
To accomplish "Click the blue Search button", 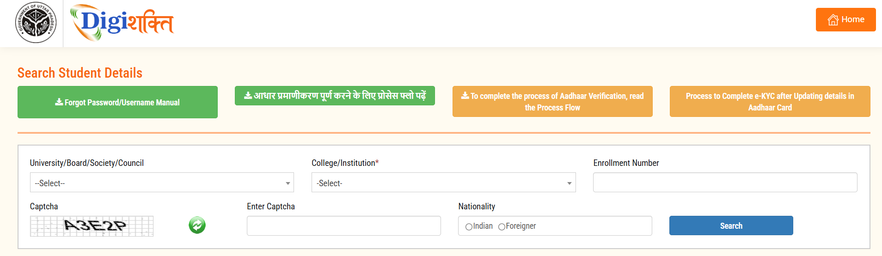I will tap(731, 226).
